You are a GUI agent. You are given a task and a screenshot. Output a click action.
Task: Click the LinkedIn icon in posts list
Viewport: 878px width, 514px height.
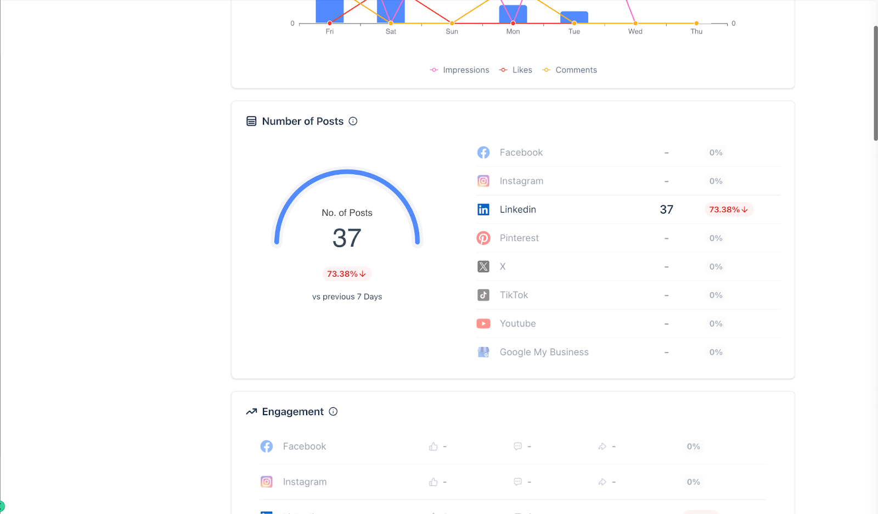483,210
